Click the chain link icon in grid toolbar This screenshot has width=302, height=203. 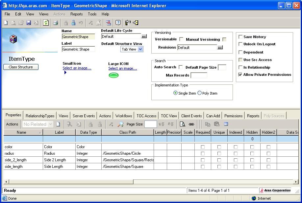pos(191,124)
